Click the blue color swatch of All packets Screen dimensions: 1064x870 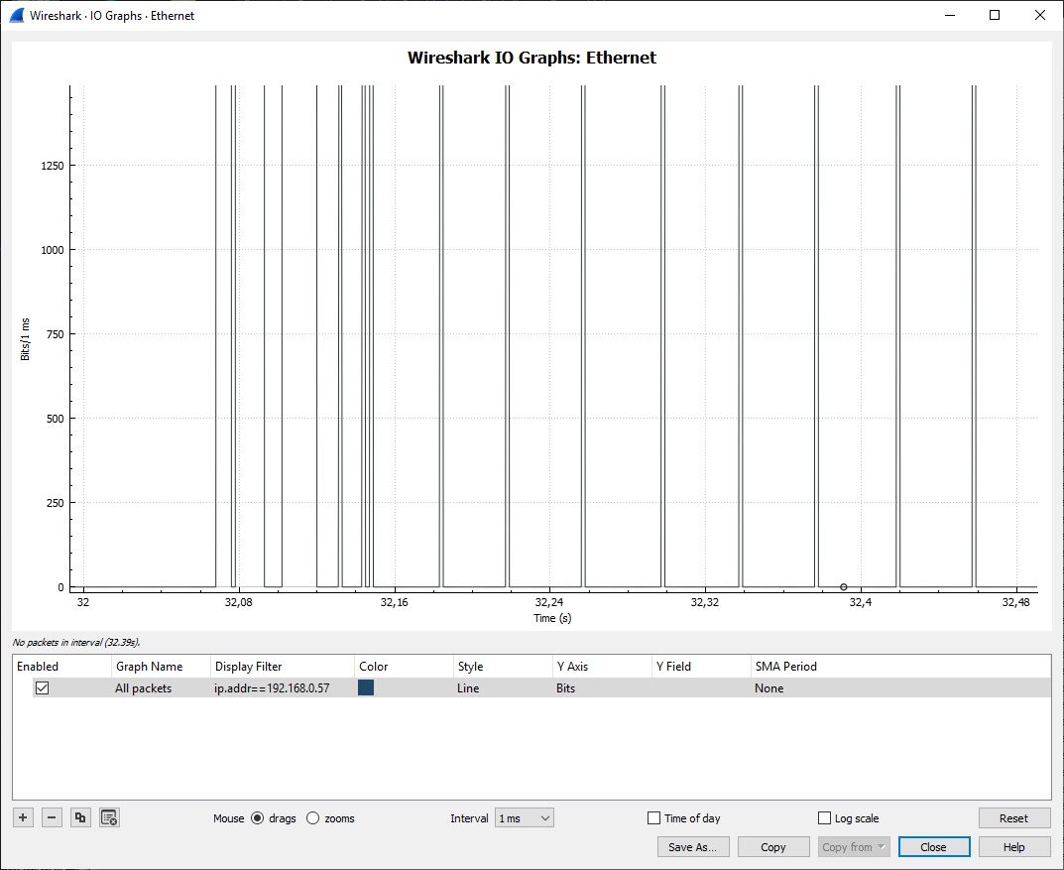click(x=366, y=687)
